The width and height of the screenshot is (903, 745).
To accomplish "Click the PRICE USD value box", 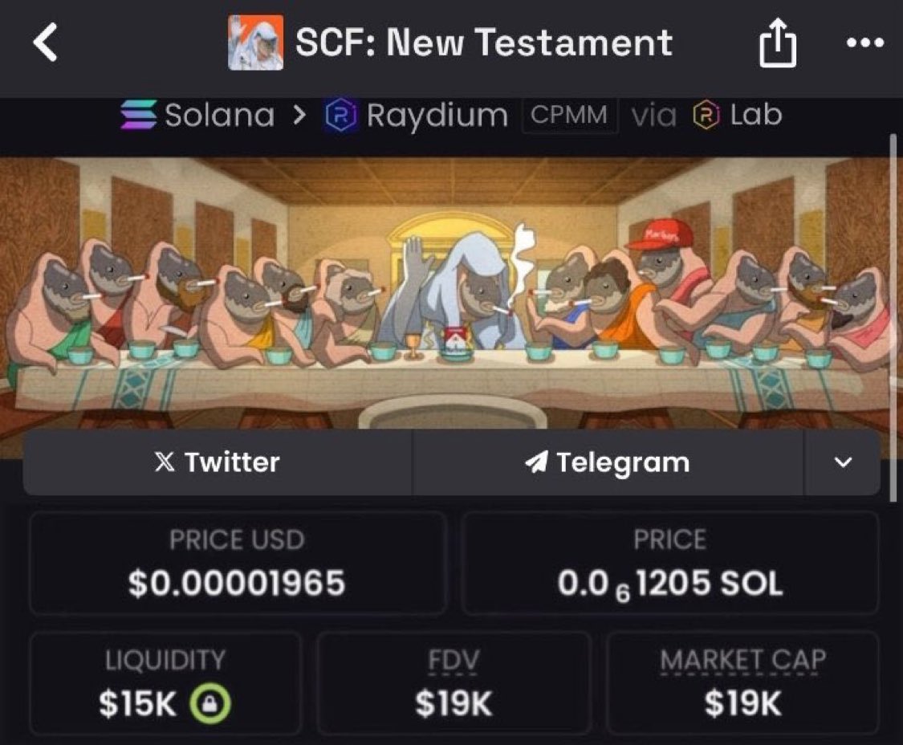I will click(238, 563).
